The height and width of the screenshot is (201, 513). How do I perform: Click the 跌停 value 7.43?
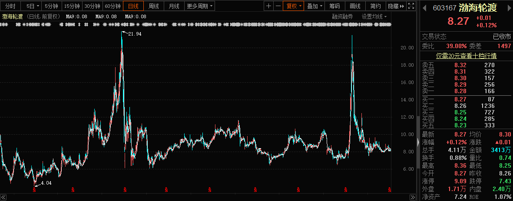[x=505, y=182]
